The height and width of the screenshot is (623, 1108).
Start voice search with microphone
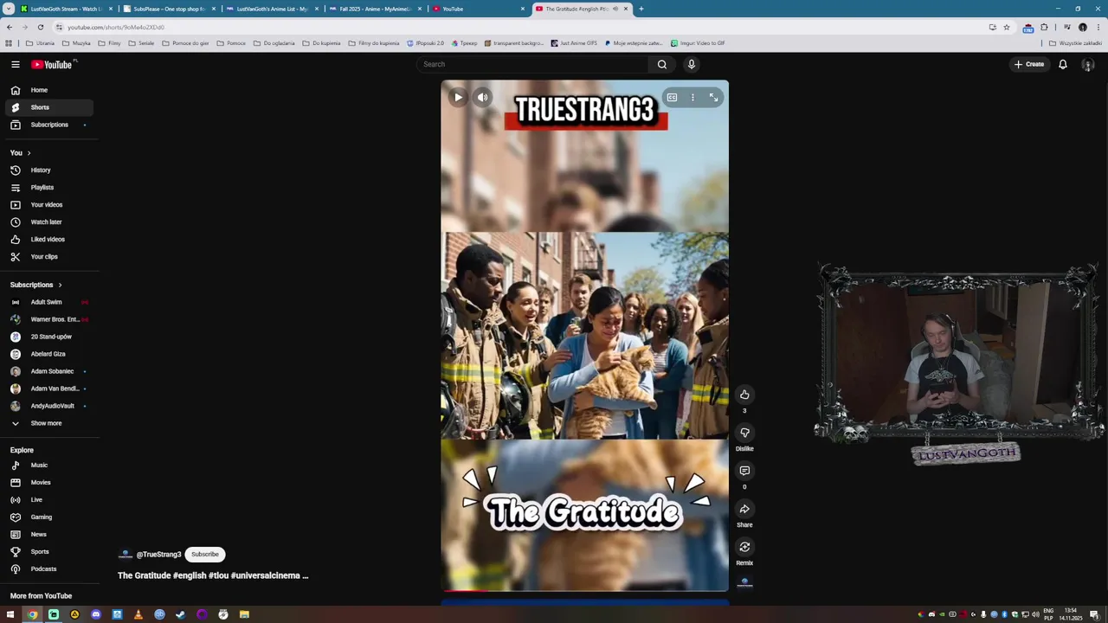pyautogui.click(x=691, y=64)
